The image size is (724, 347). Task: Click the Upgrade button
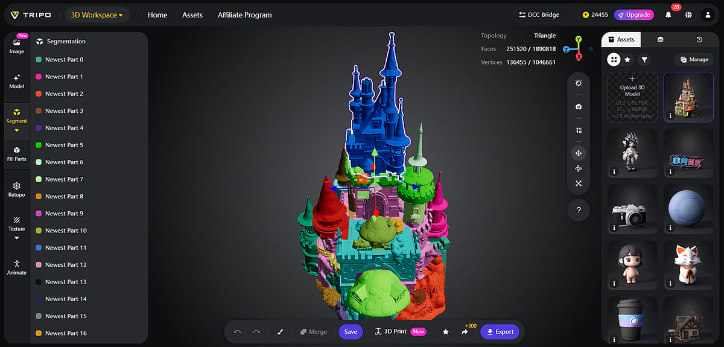(634, 15)
